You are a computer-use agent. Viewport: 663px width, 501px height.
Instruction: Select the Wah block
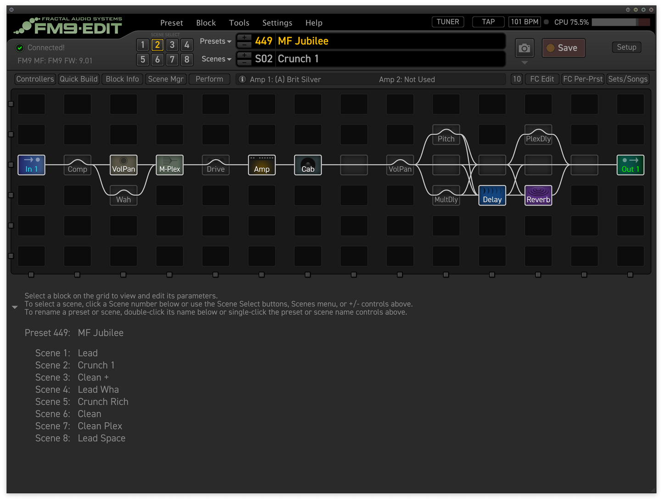[123, 195]
